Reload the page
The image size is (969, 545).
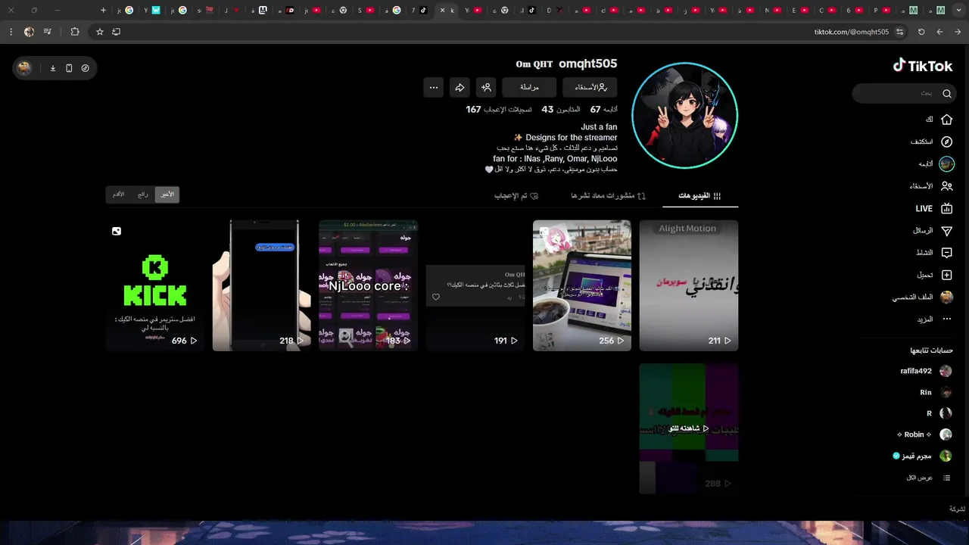click(x=921, y=32)
